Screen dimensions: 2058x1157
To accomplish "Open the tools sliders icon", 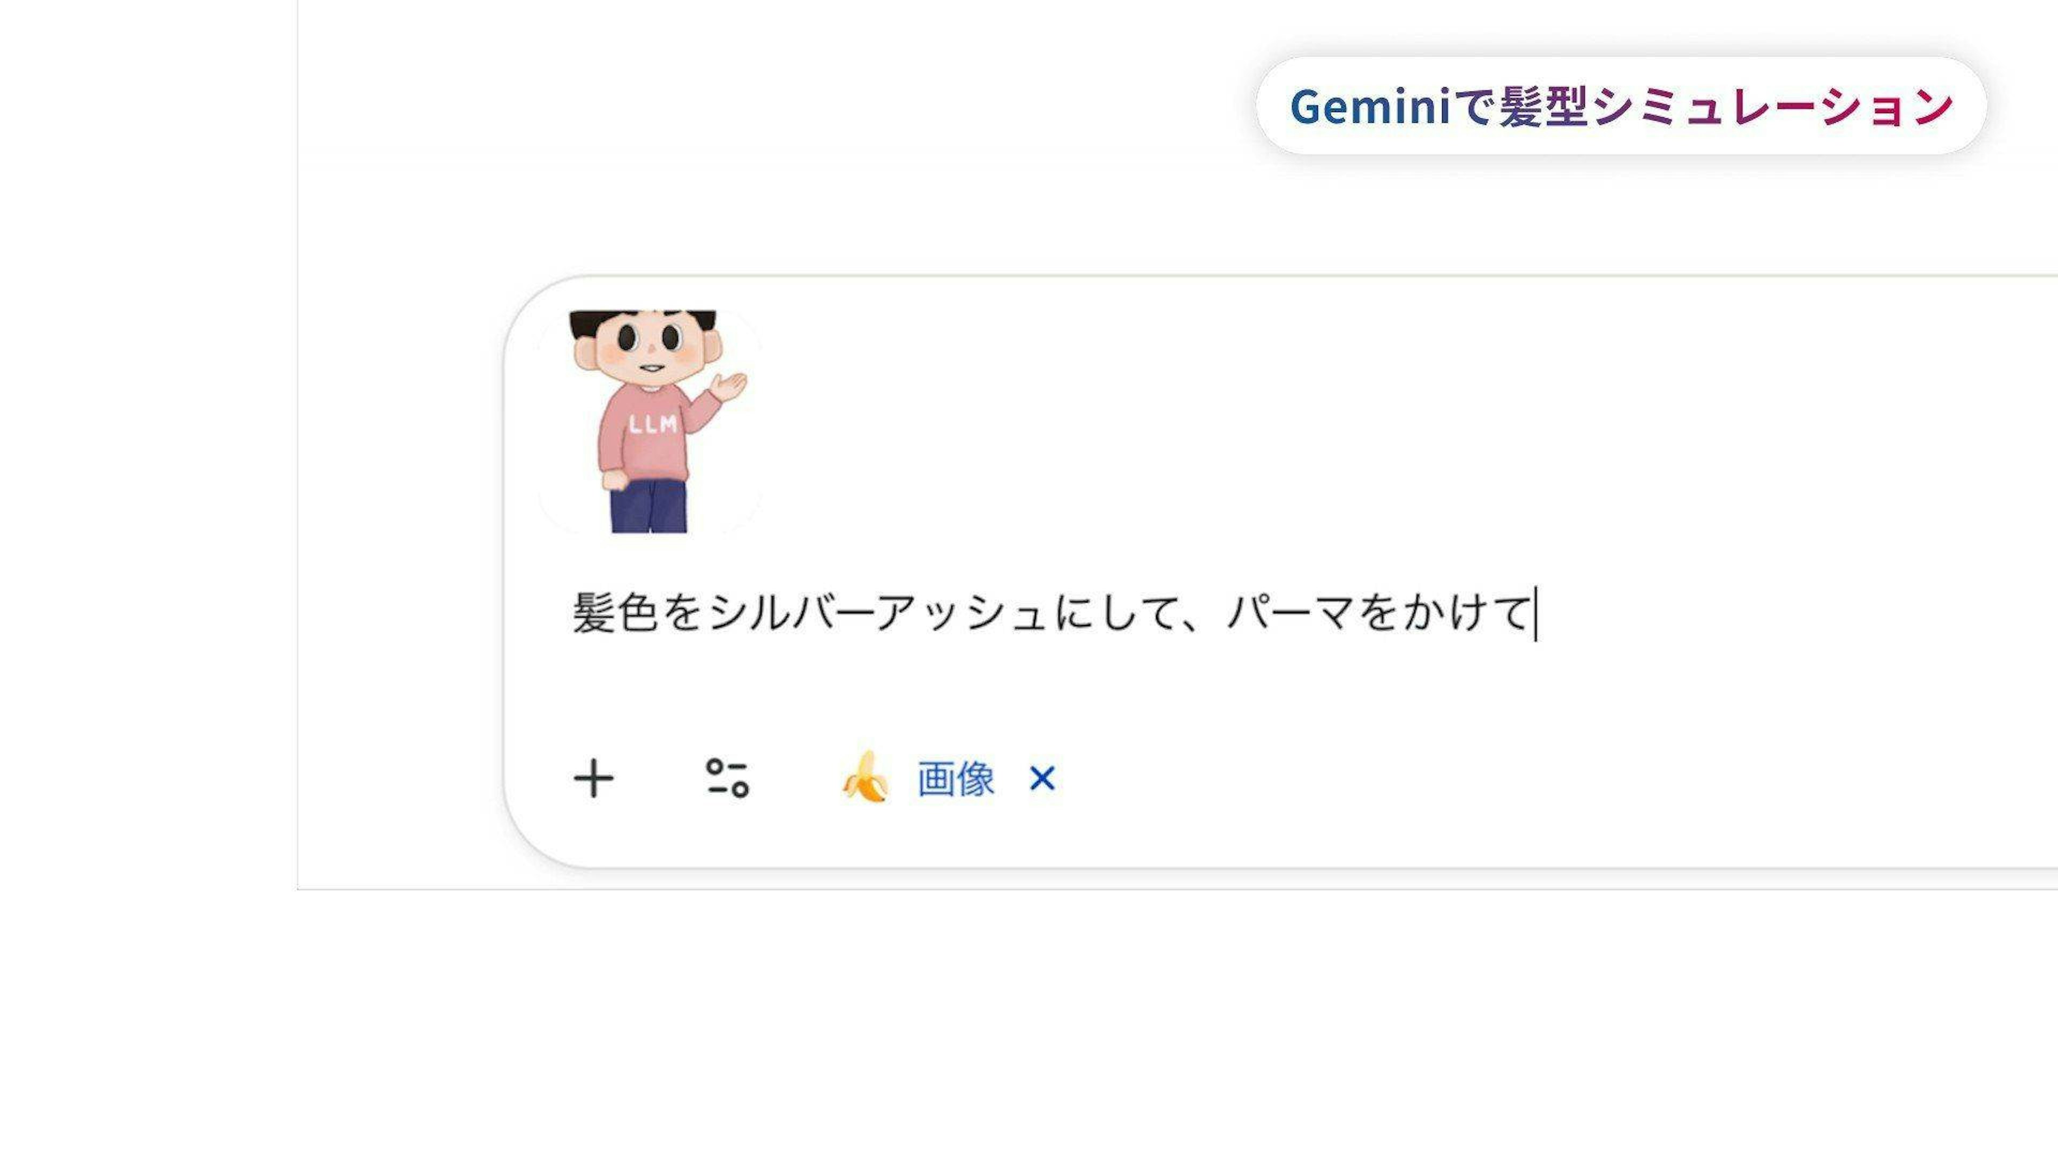I will 727,778.
